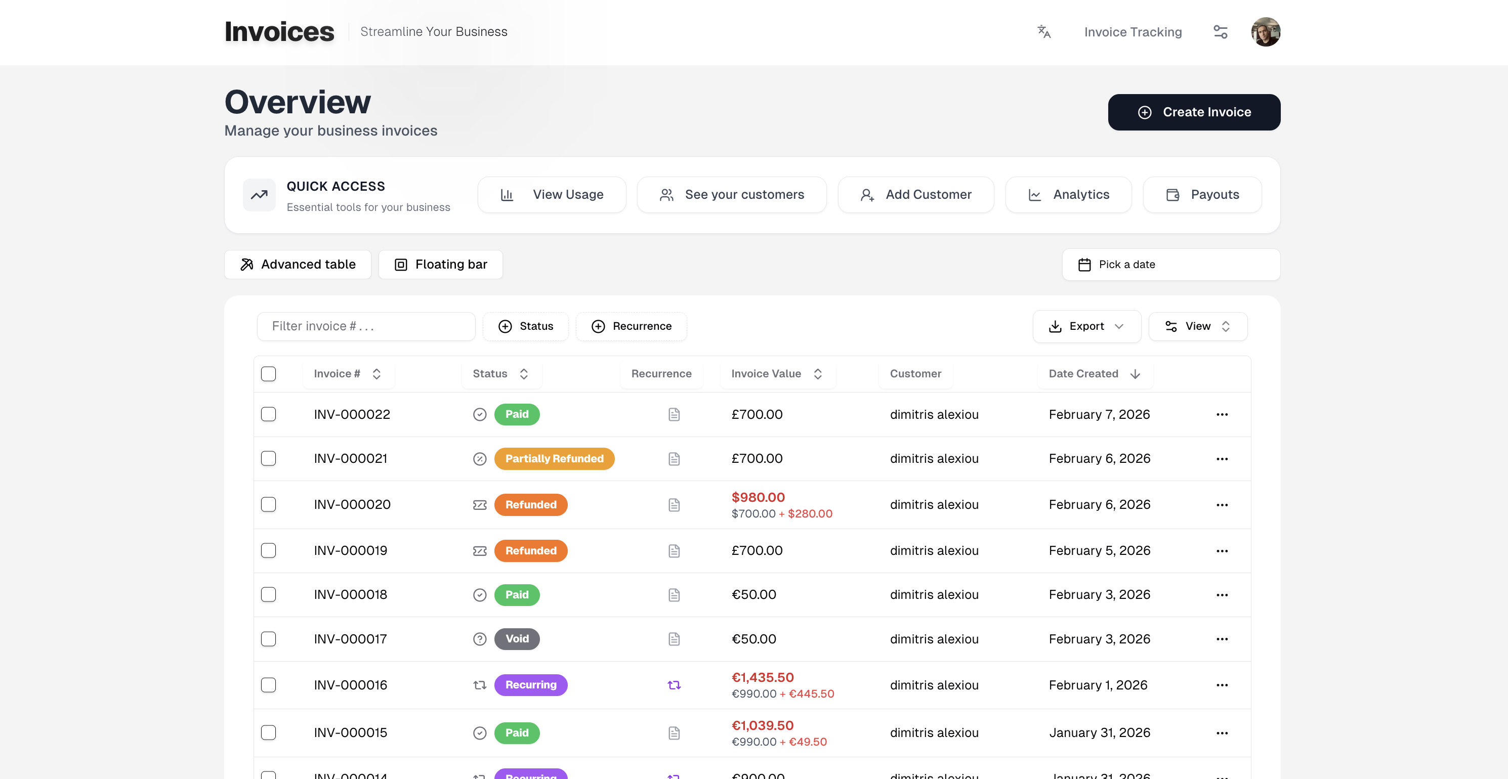Viewport: 1508px width, 779px height.
Task: Open the row actions menu for INV-000019
Action: coord(1222,550)
